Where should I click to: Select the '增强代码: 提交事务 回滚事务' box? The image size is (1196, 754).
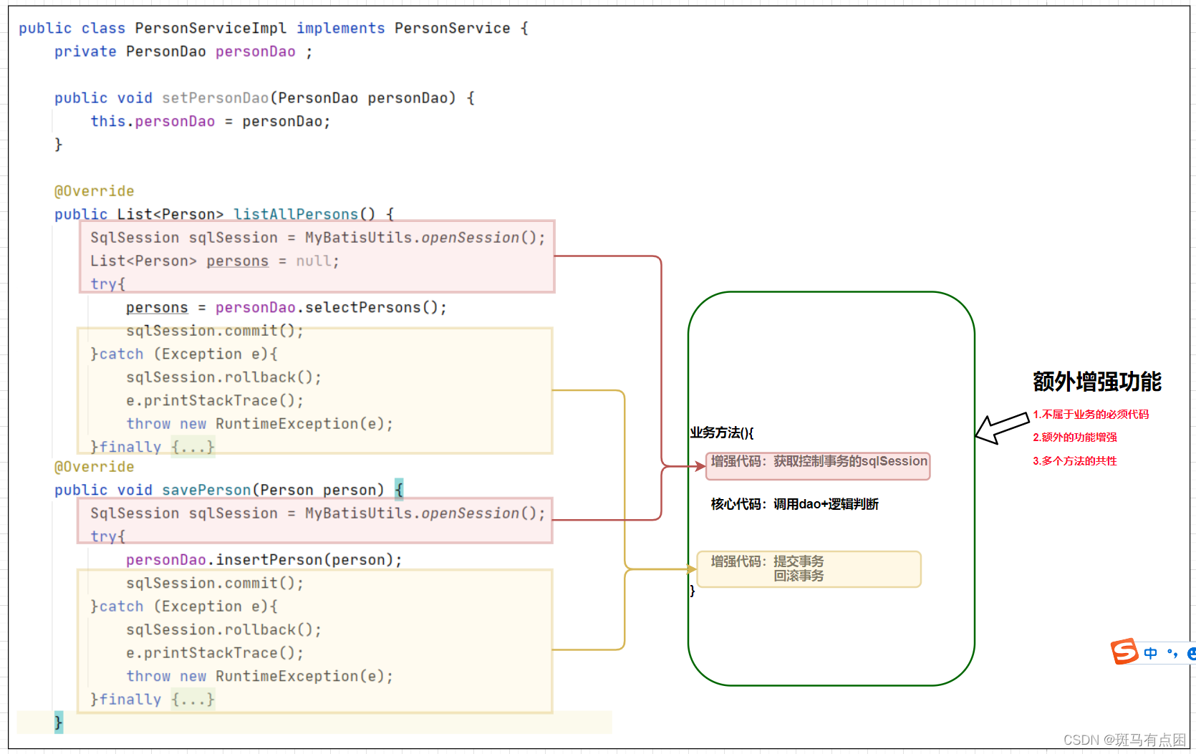click(x=809, y=569)
